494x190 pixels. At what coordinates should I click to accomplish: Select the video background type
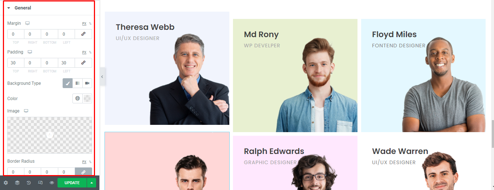click(x=87, y=83)
